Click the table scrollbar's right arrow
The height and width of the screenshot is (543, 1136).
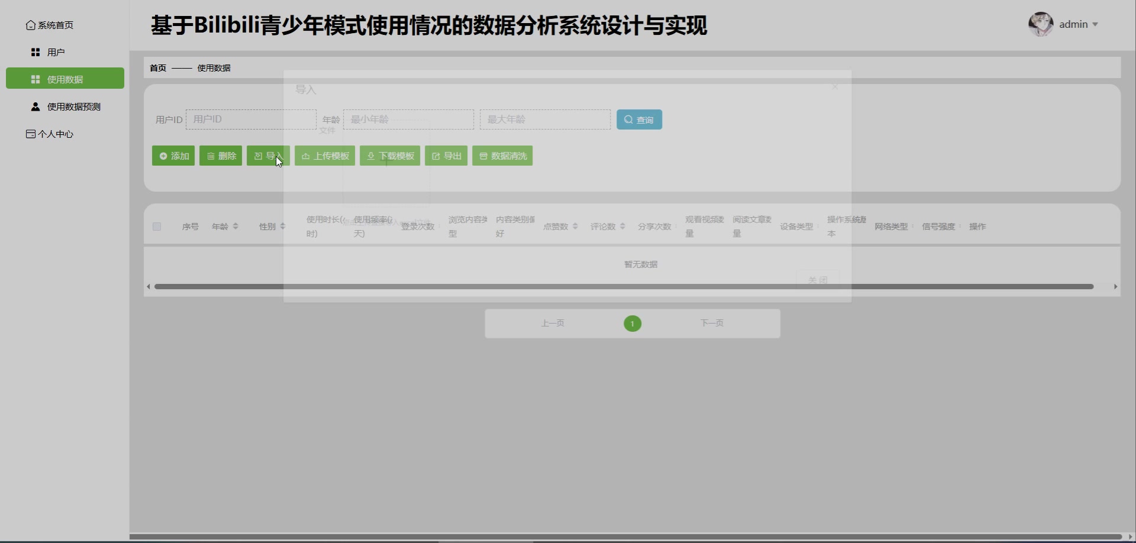point(1116,287)
